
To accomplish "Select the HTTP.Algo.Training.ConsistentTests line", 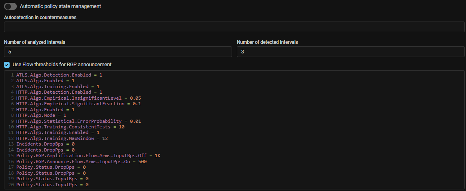I will (x=70, y=127).
